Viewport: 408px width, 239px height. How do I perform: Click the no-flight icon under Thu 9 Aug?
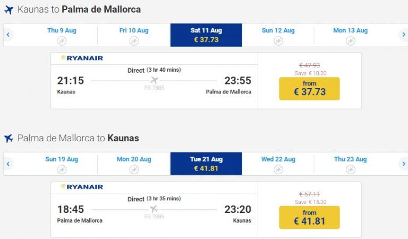click(x=62, y=41)
